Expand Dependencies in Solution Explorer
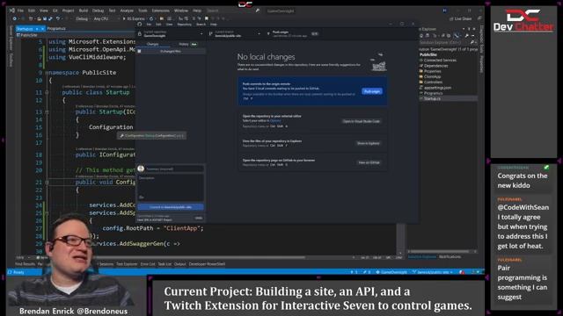The image size is (563, 316). tap(435, 66)
